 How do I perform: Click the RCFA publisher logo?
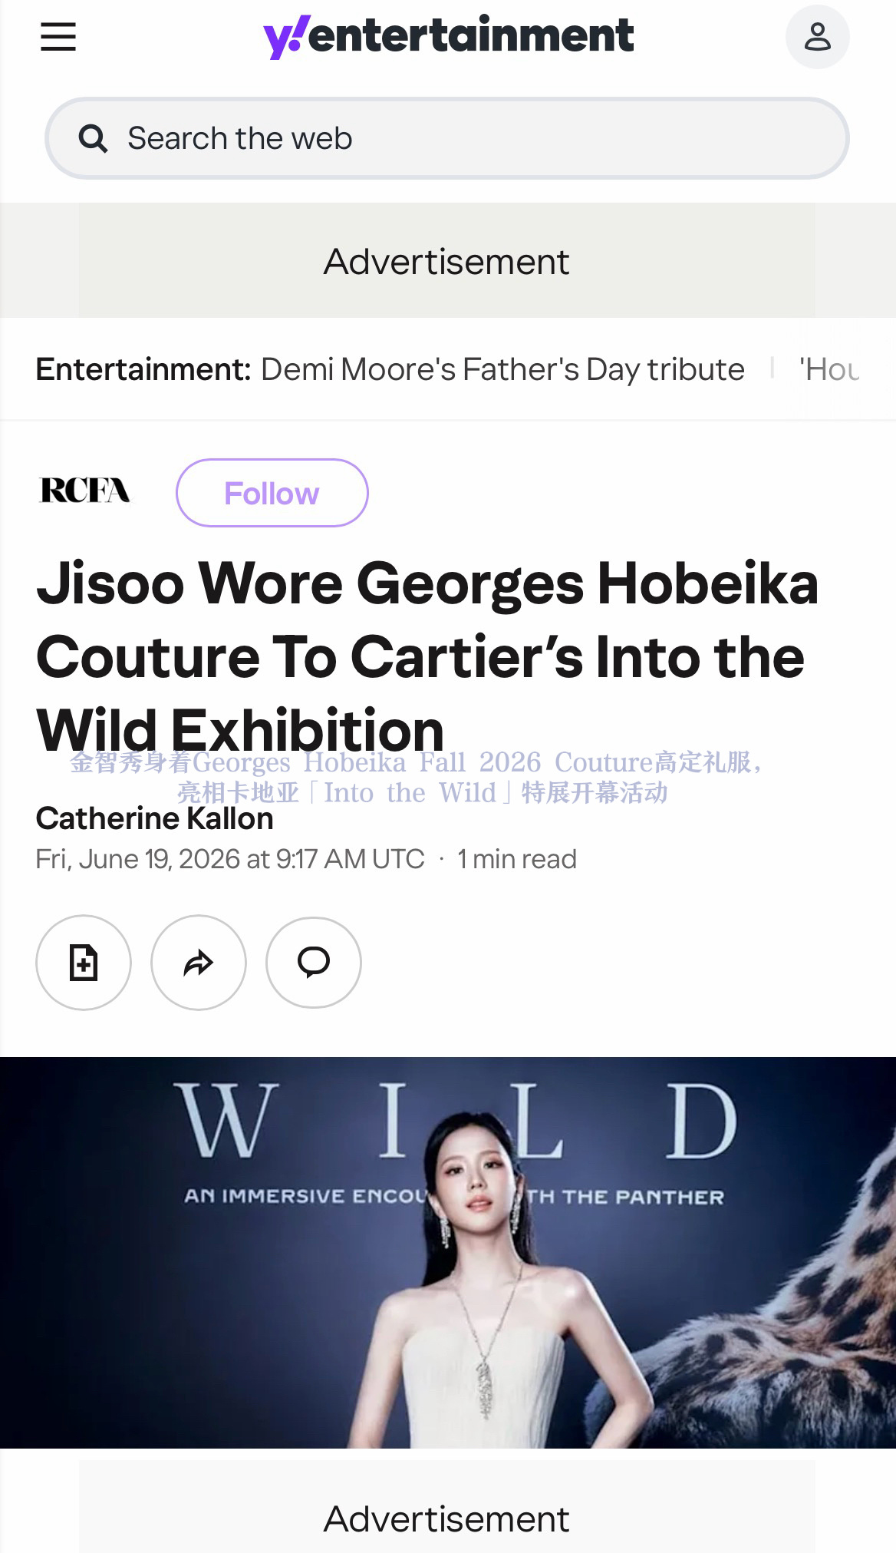tap(84, 491)
